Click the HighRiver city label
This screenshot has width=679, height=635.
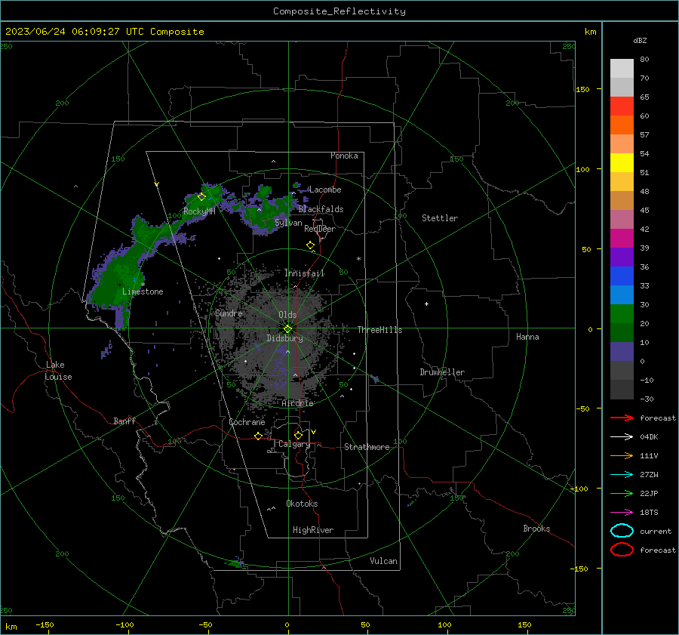[313, 530]
